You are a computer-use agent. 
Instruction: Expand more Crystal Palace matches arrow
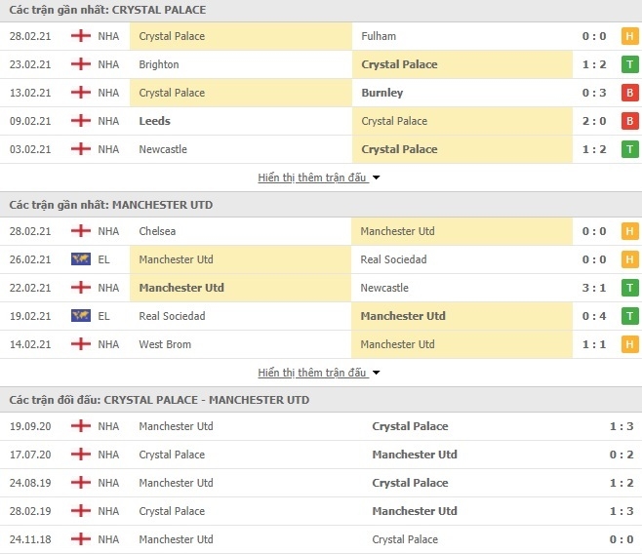pyautogui.click(x=376, y=178)
